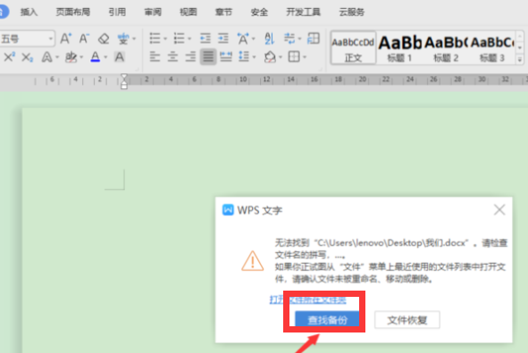Apply shading with the paint bucket
Screen dimensions: 528x353
[x=270, y=57]
